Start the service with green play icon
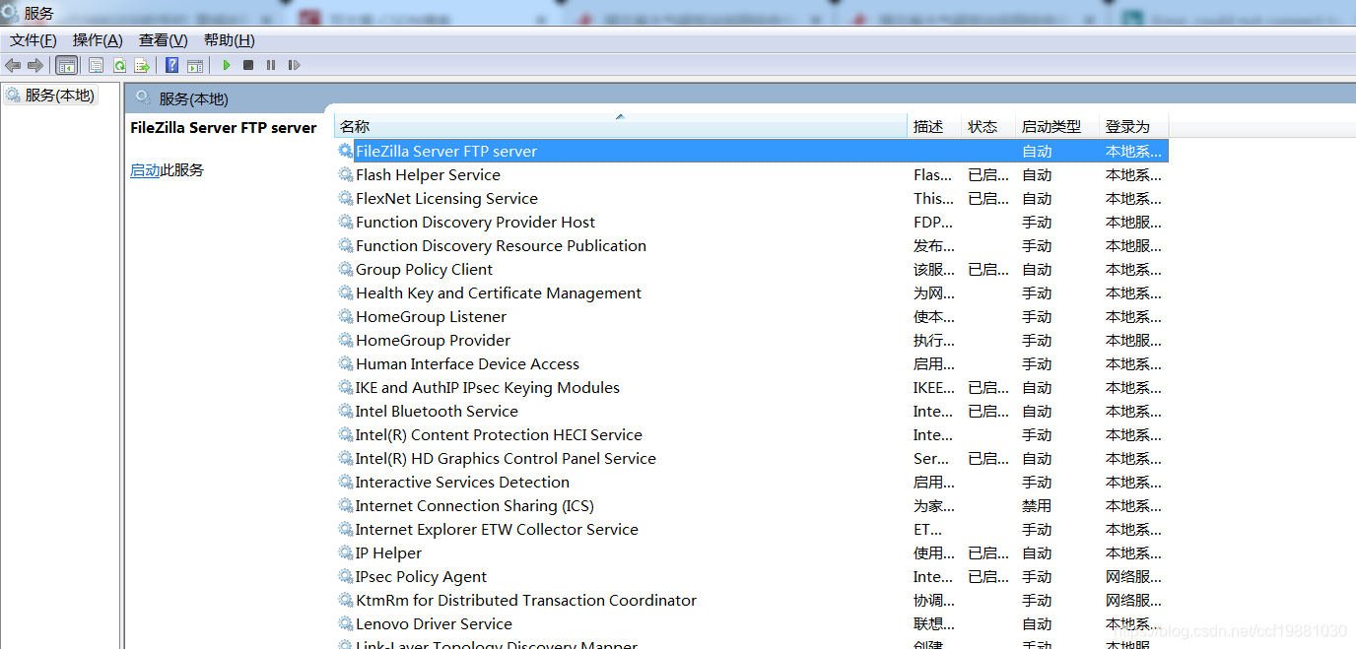1356x649 pixels. click(227, 65)
